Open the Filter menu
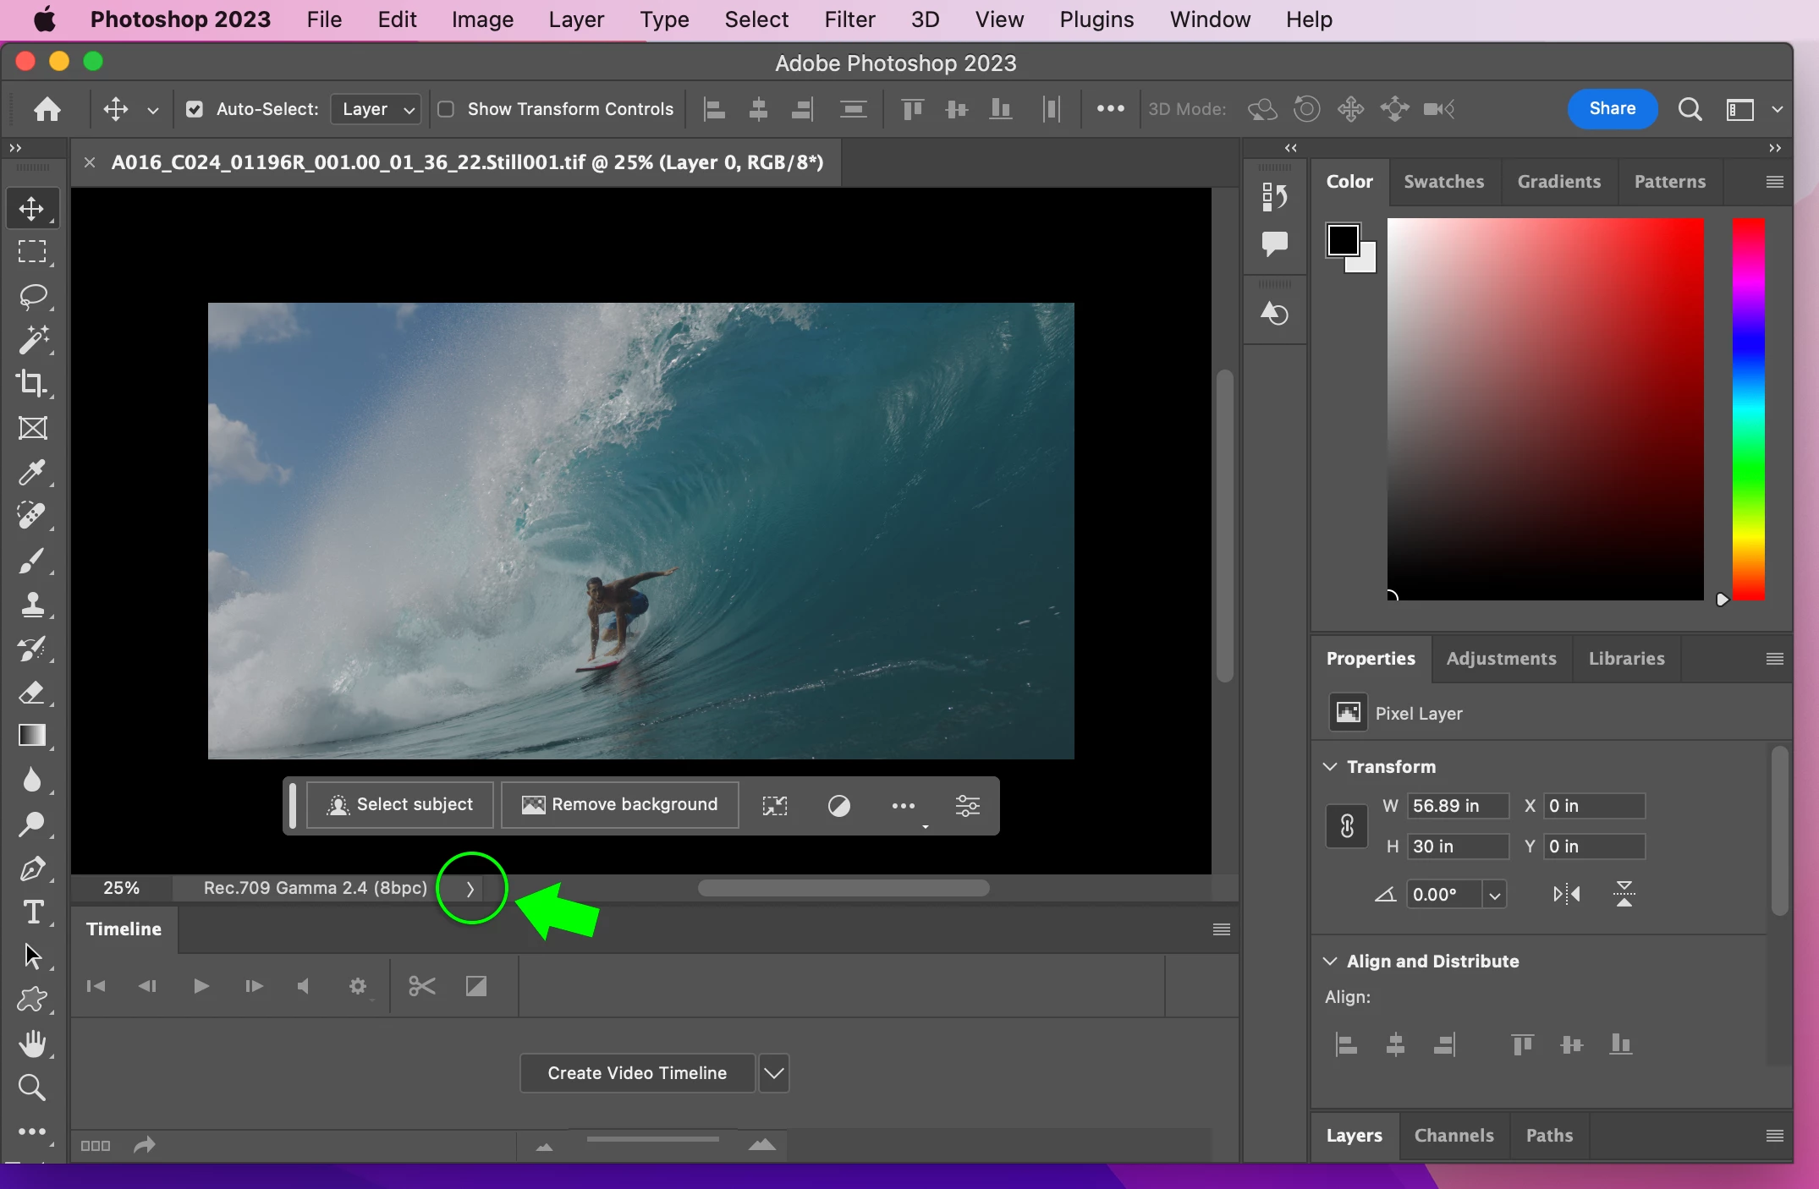 849,19
